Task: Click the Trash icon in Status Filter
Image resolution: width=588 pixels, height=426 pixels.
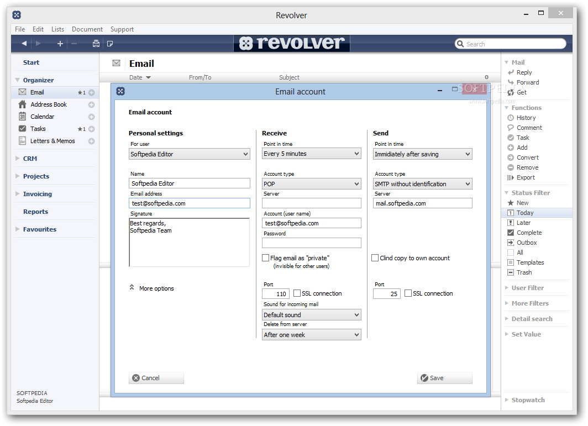Action: 511,272
